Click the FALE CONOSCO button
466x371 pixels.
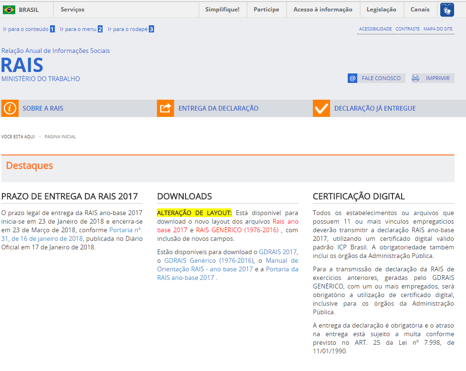(376, 78)
